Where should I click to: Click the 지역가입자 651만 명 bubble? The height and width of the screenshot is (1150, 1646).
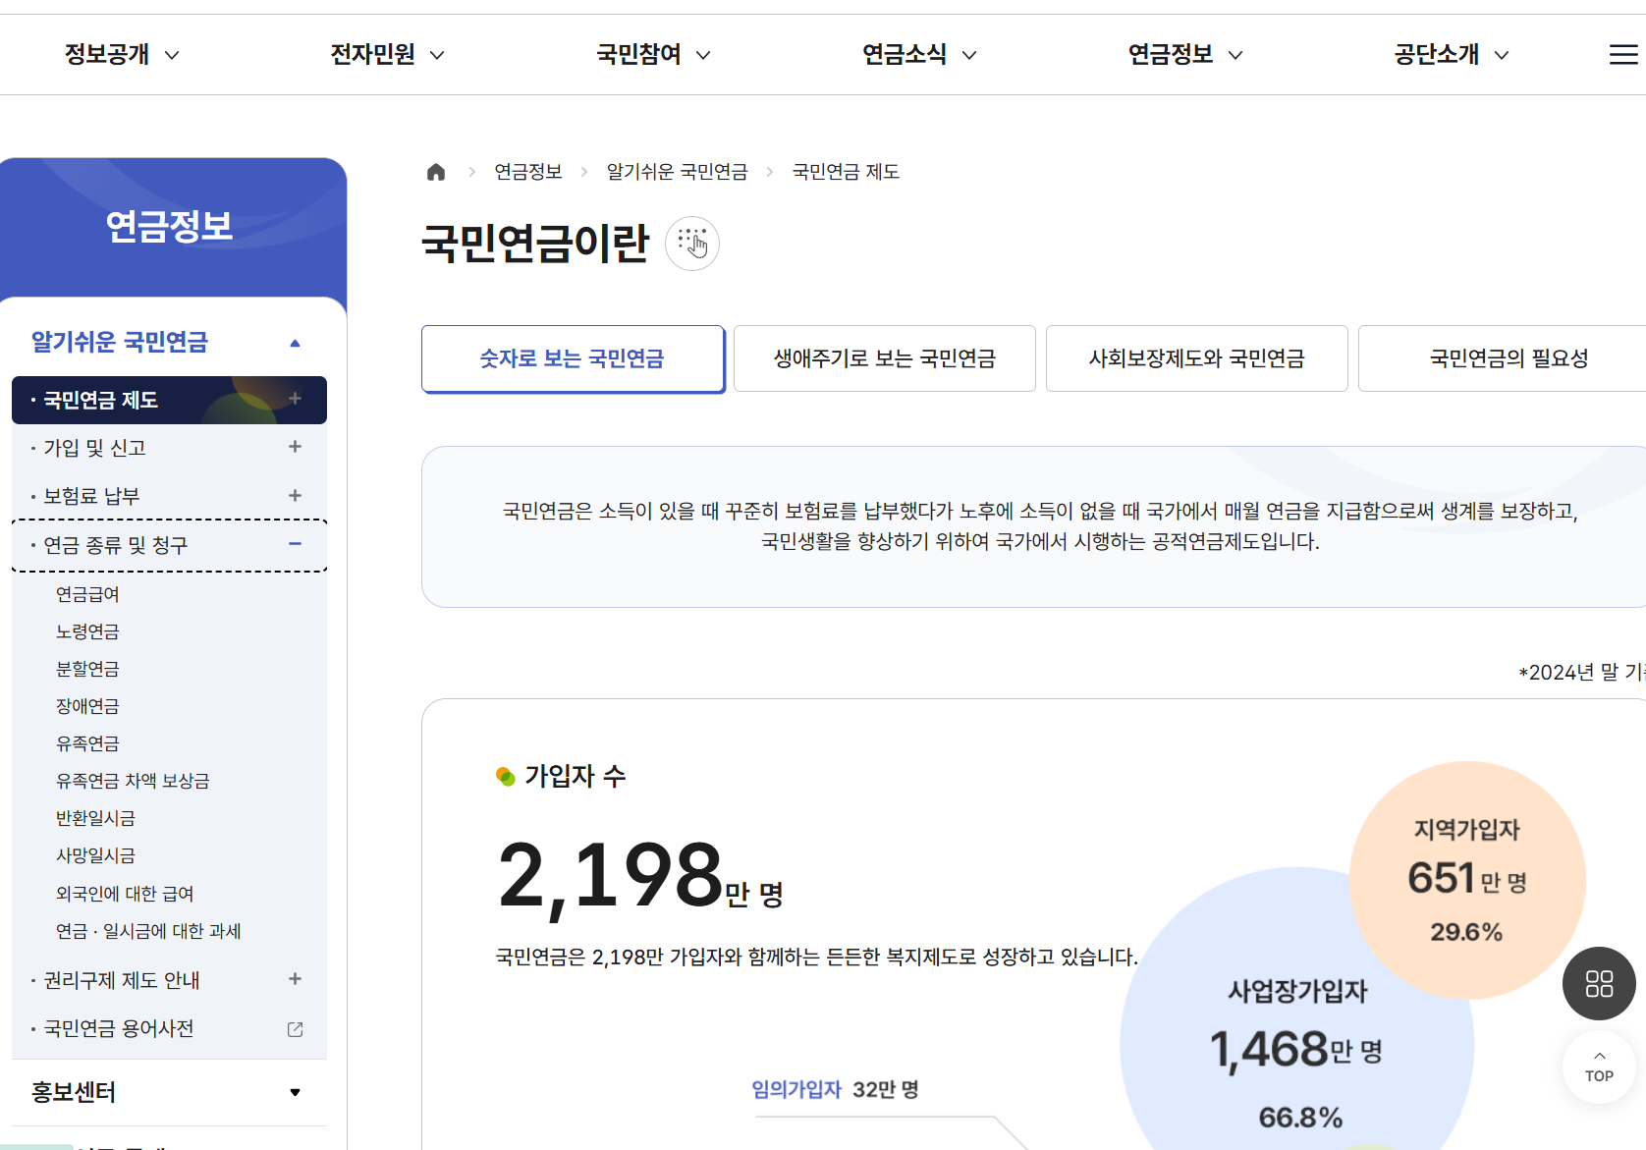click(x=1467, y=880)
